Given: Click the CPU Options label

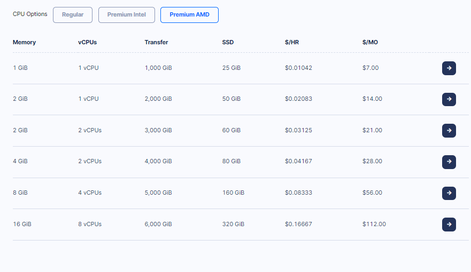Looking at the screenshot, I should [30, 14].
